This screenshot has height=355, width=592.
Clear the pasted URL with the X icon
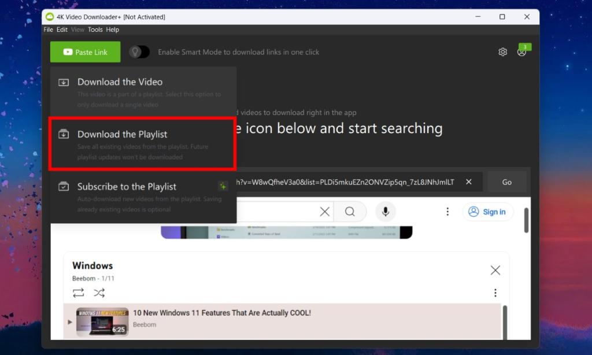click(x=468, y=182)
